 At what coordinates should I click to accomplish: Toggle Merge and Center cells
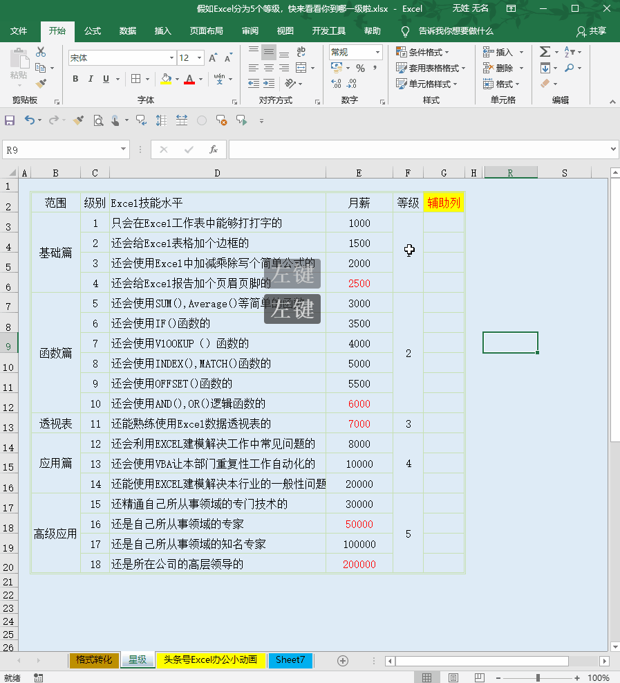click(301, 68)
